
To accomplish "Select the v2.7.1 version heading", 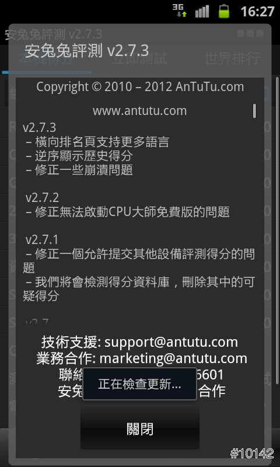I will 42,240.
